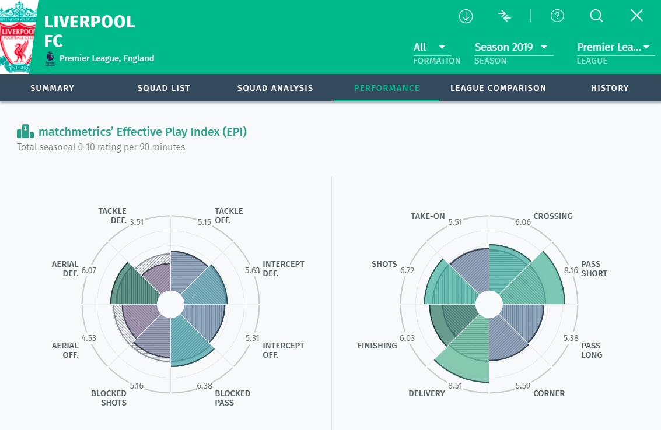The width and height of the screenshot is (661, 430).
Task: Click the Corner label
Action: tap(549, 393)
